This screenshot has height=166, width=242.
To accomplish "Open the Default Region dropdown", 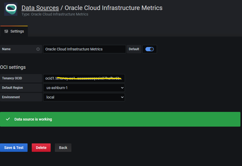I will [x=84, y=88].
